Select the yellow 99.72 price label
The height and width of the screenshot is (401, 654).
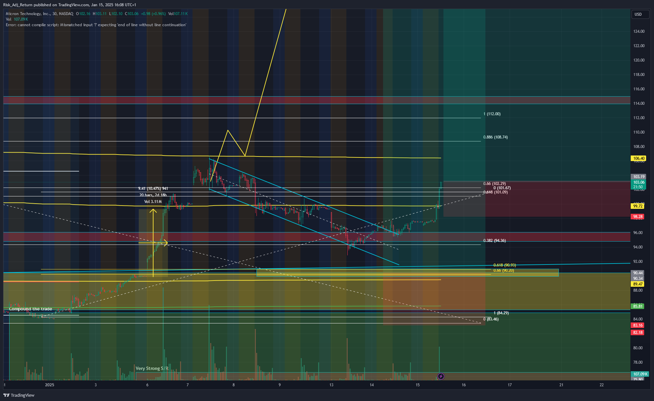(x=638, y=206)
